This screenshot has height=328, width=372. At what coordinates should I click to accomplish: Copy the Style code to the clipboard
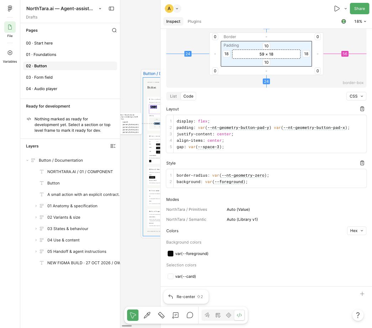(362, 163)
